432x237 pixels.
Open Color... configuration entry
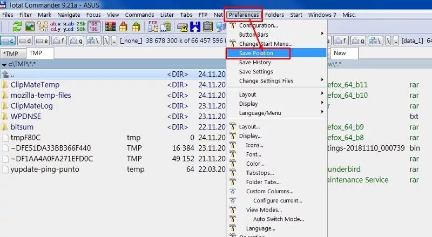tap(276, 164)
